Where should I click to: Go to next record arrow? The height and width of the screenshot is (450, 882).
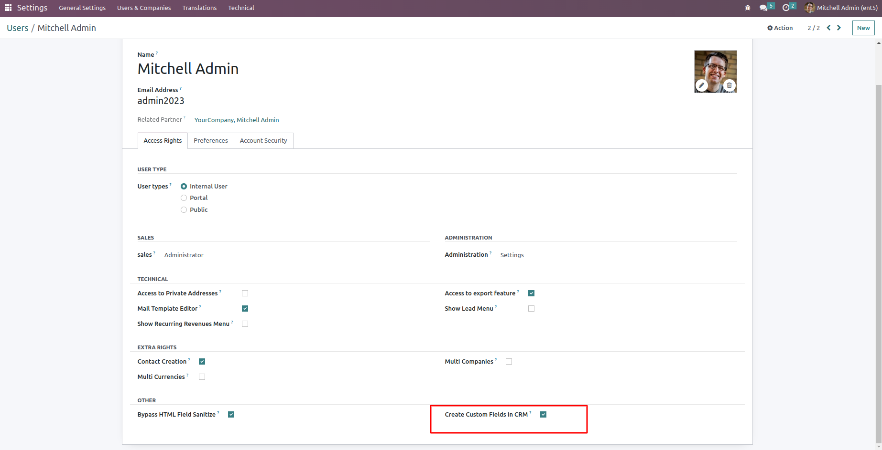839,28
